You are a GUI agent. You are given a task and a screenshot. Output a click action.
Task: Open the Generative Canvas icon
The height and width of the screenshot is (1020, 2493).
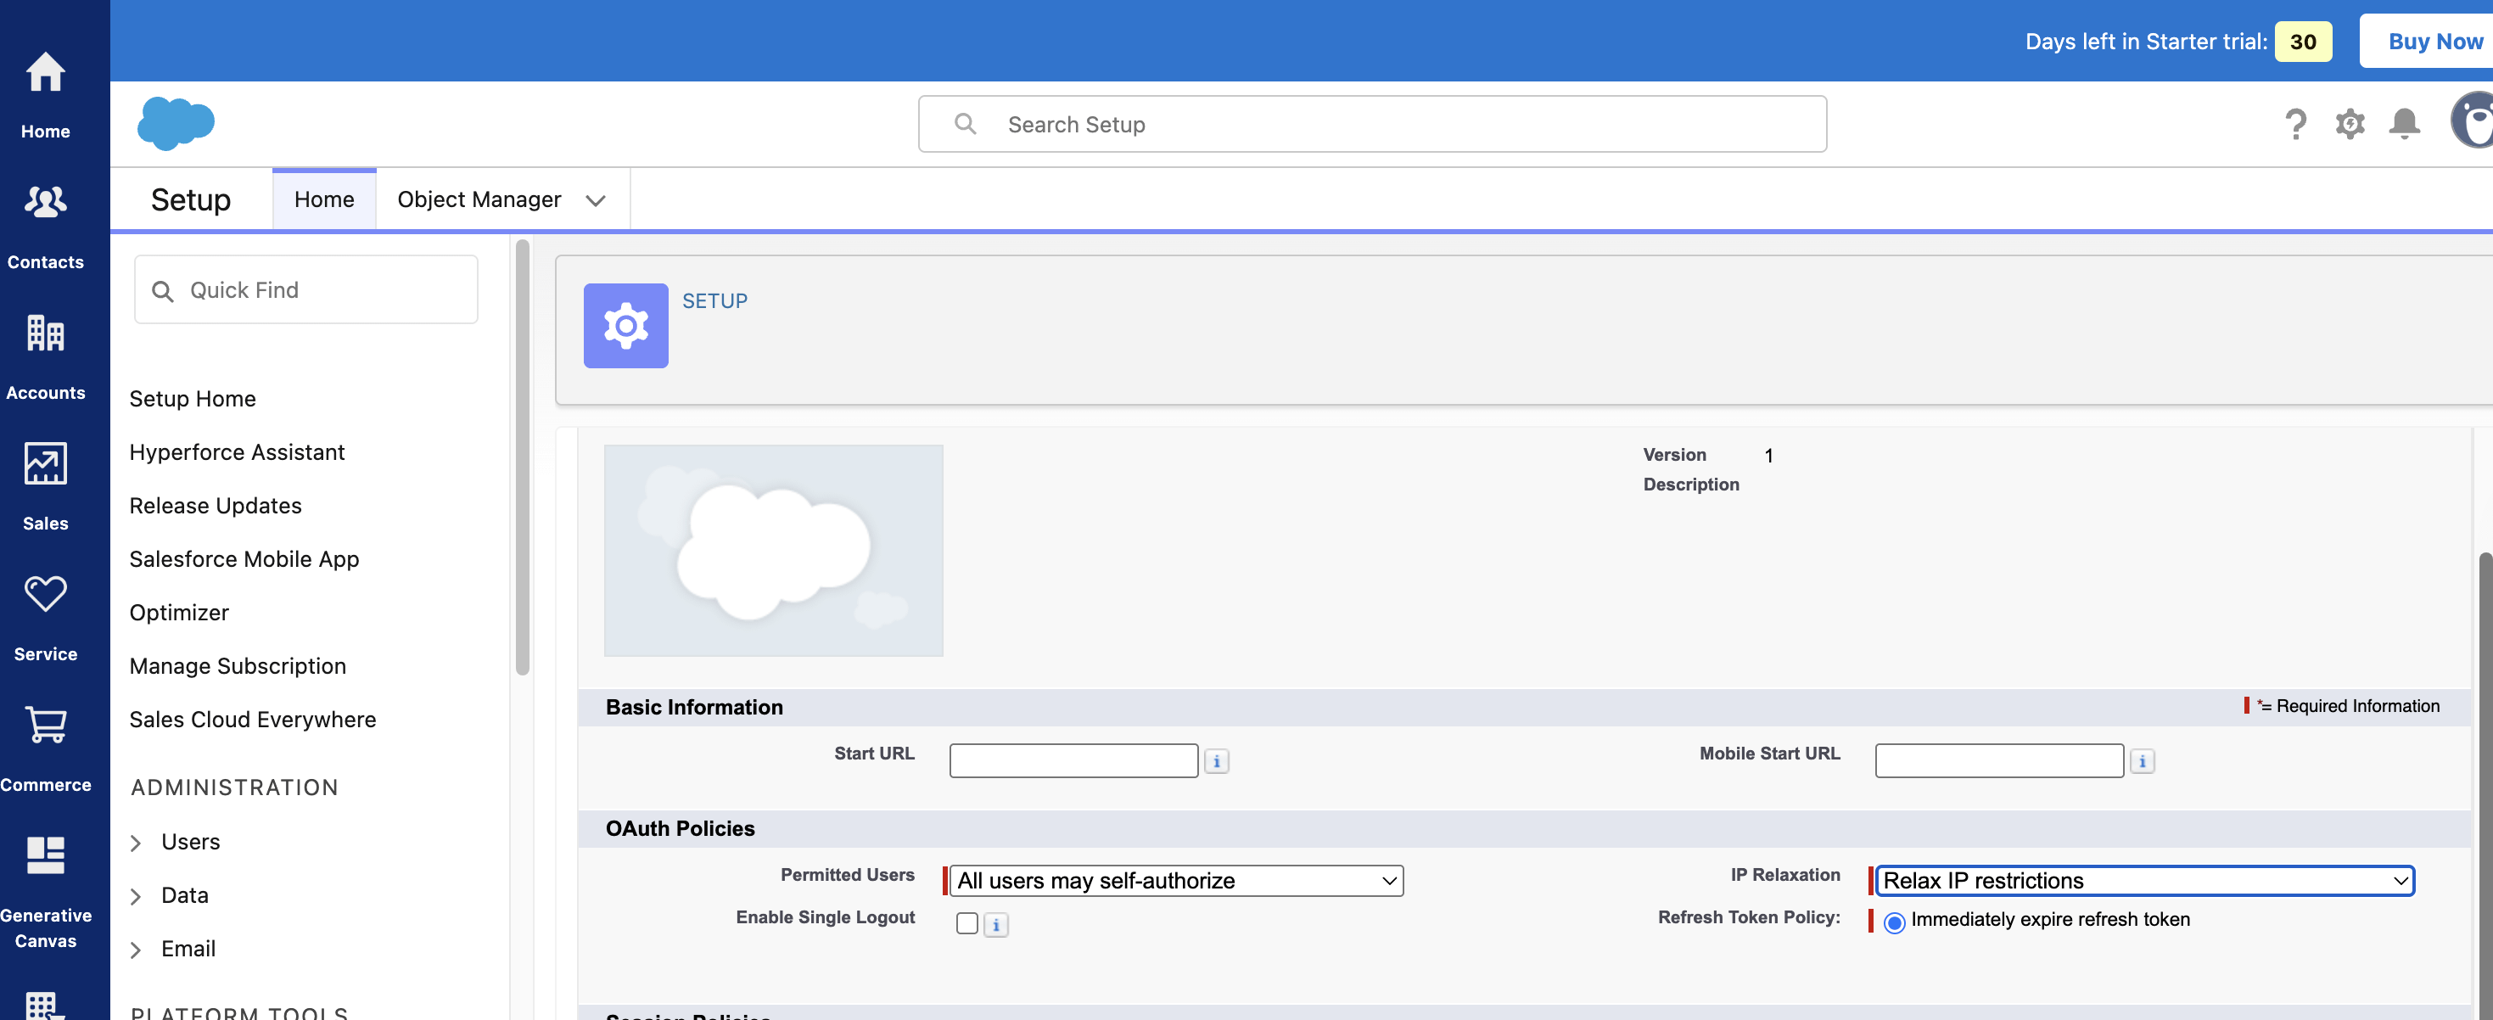click(46, 855)
